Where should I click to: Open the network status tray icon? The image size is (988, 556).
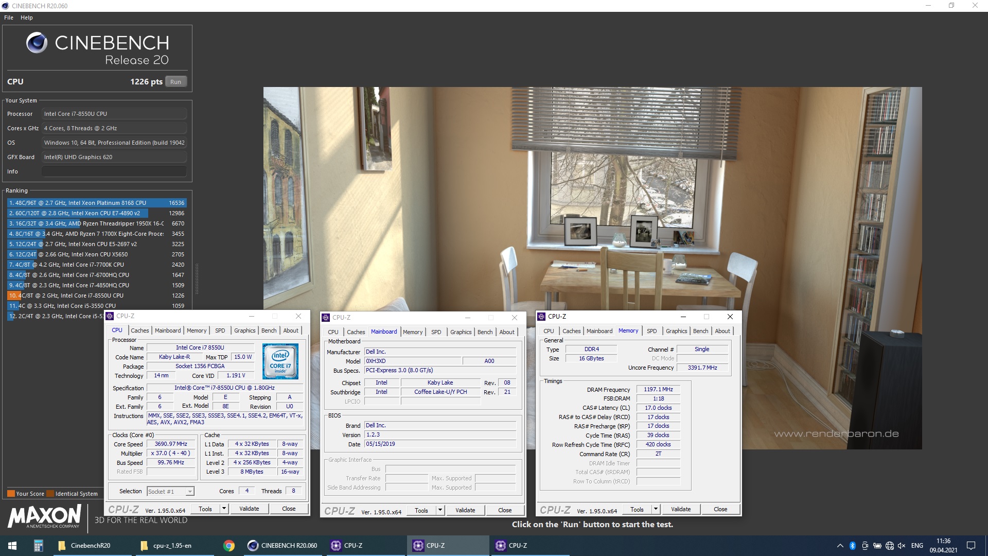point(889,546)
